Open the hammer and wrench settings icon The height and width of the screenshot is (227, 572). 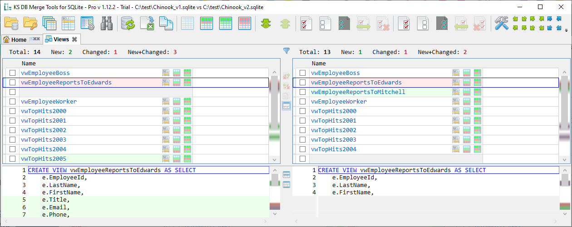point(501,23)
